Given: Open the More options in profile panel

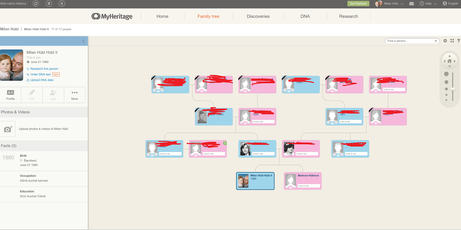Looking at the screenshot, I should tap(75, 95).
